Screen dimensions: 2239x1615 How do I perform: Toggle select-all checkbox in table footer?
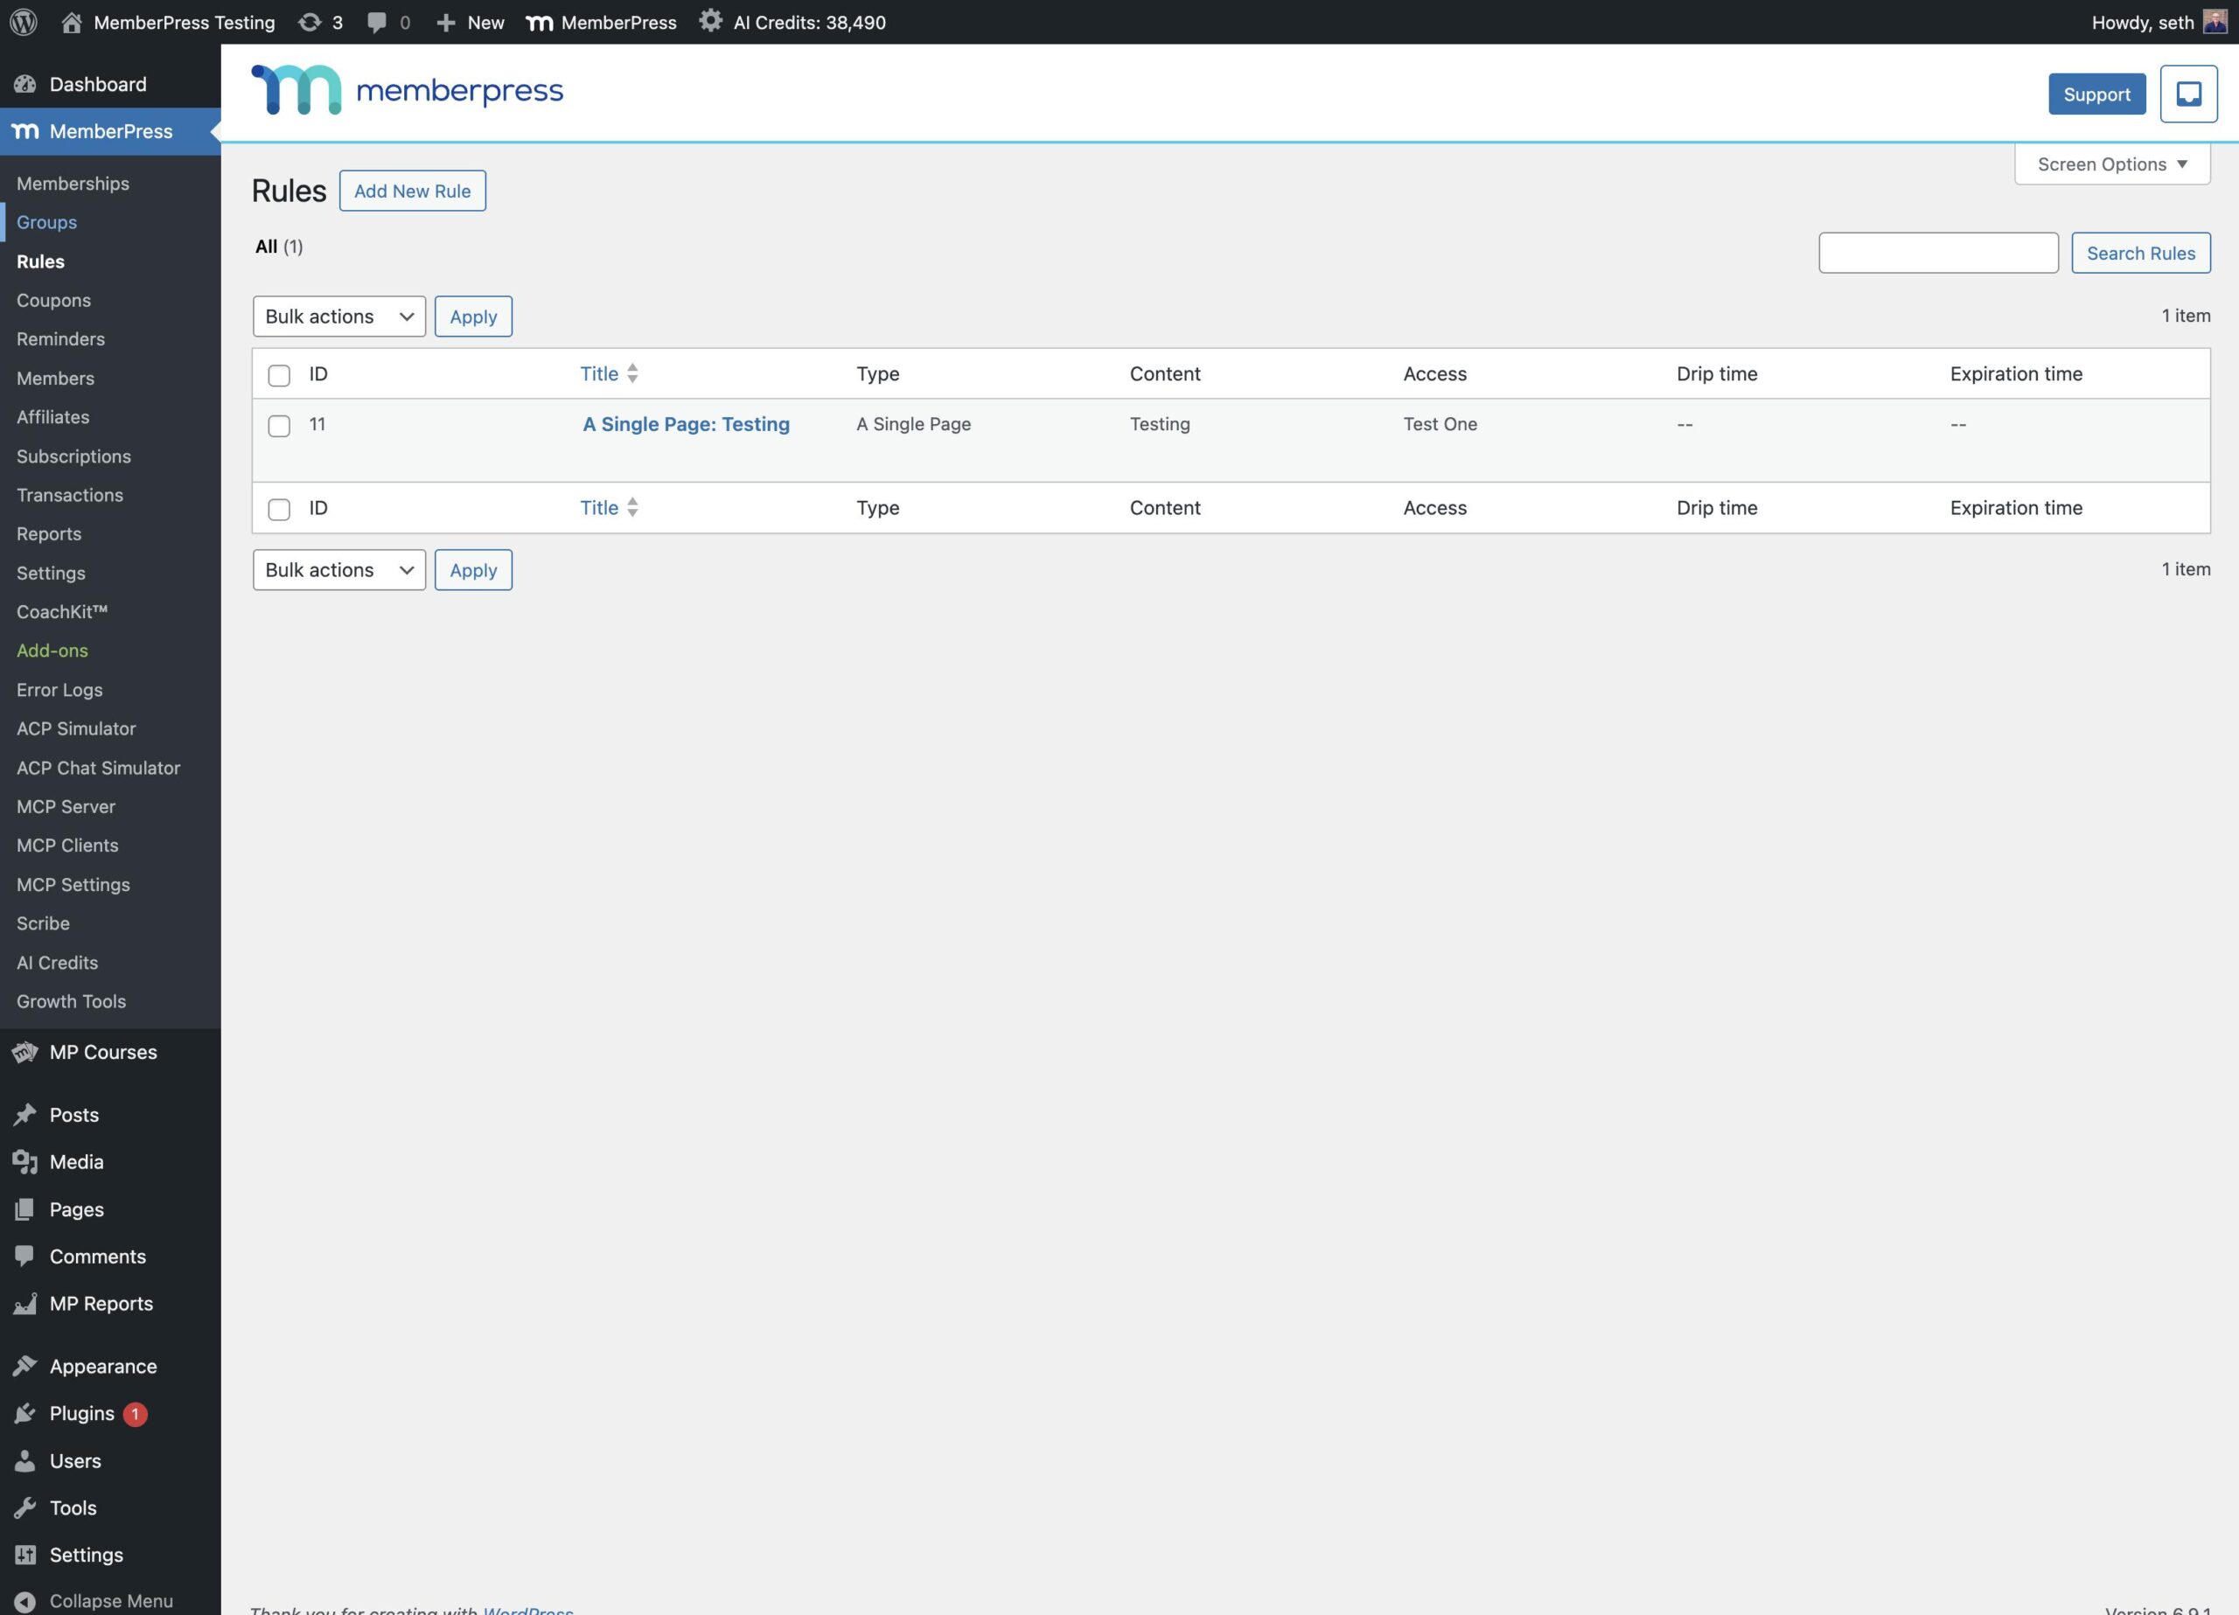(279, 510)
